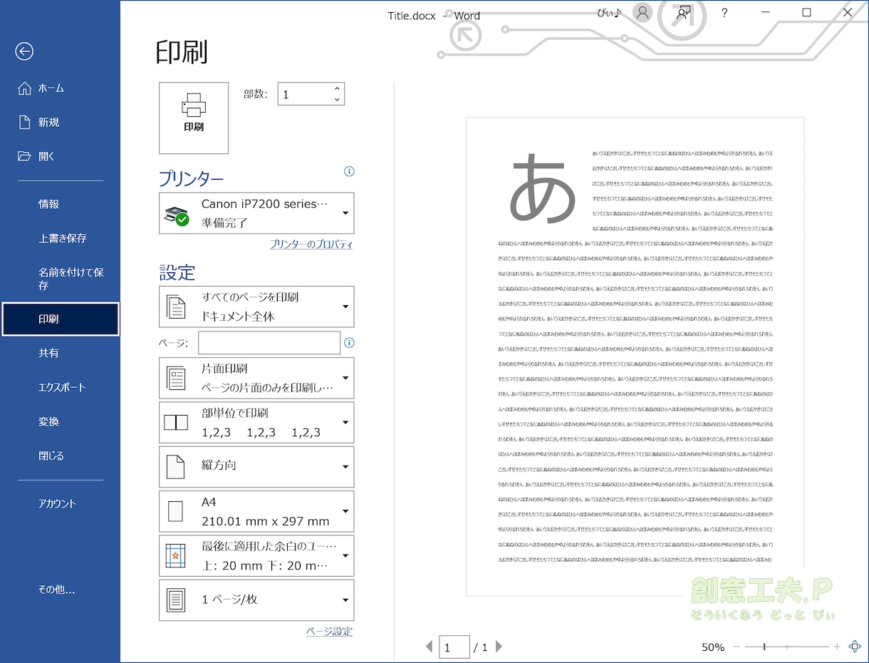Maximize the Word window
869x663 pixels.
(806, 13)
